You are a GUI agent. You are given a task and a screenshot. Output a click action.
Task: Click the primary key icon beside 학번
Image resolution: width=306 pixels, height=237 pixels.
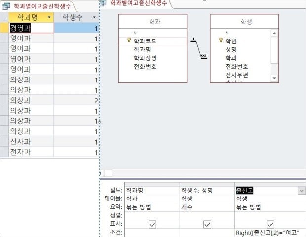click(x=221, y=40)
